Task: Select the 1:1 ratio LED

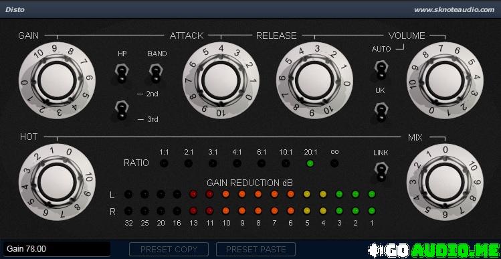Action: click(x=165, y=163)
